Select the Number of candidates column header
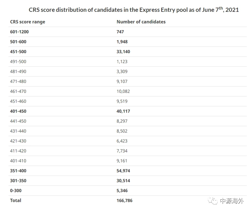Screen dimensions: 252x212 click(x=141, y=22)
